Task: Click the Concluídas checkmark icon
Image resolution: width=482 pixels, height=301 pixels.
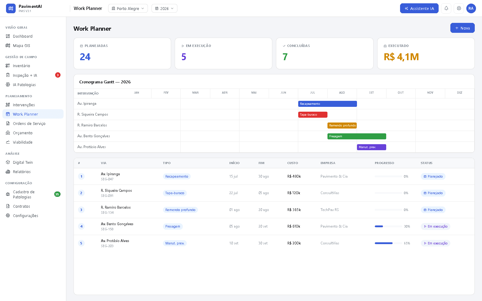Action: (284, 46)
